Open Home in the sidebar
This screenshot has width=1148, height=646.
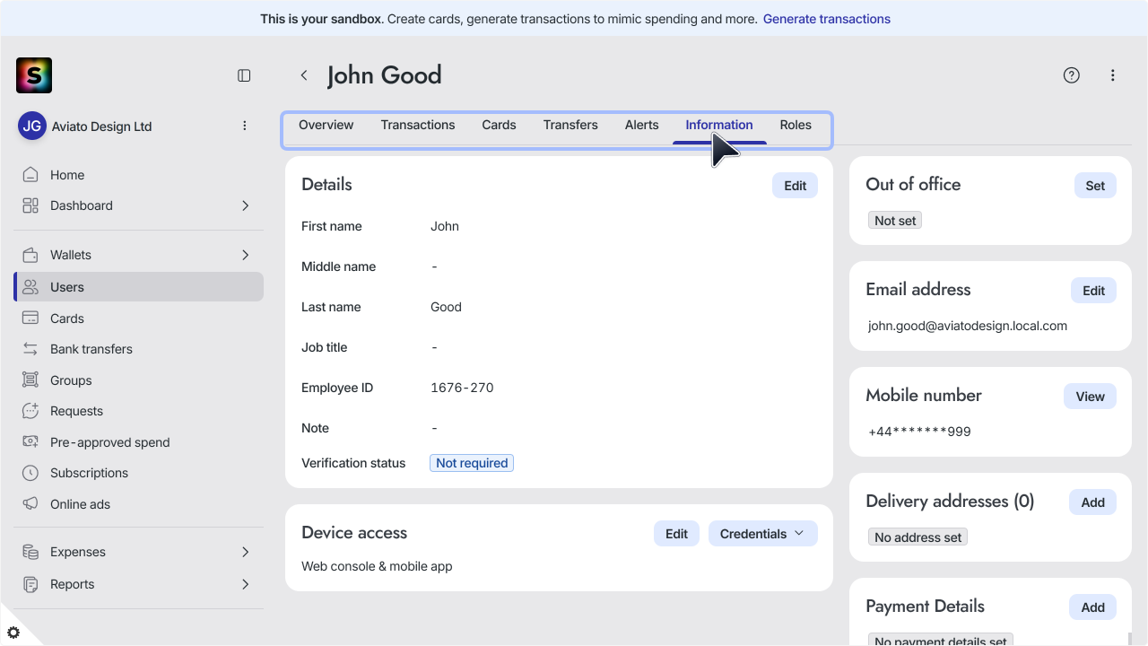[139, 175]
